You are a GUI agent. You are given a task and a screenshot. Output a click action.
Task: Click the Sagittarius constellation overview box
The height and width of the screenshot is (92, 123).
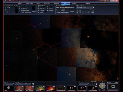tap(113, 86)
